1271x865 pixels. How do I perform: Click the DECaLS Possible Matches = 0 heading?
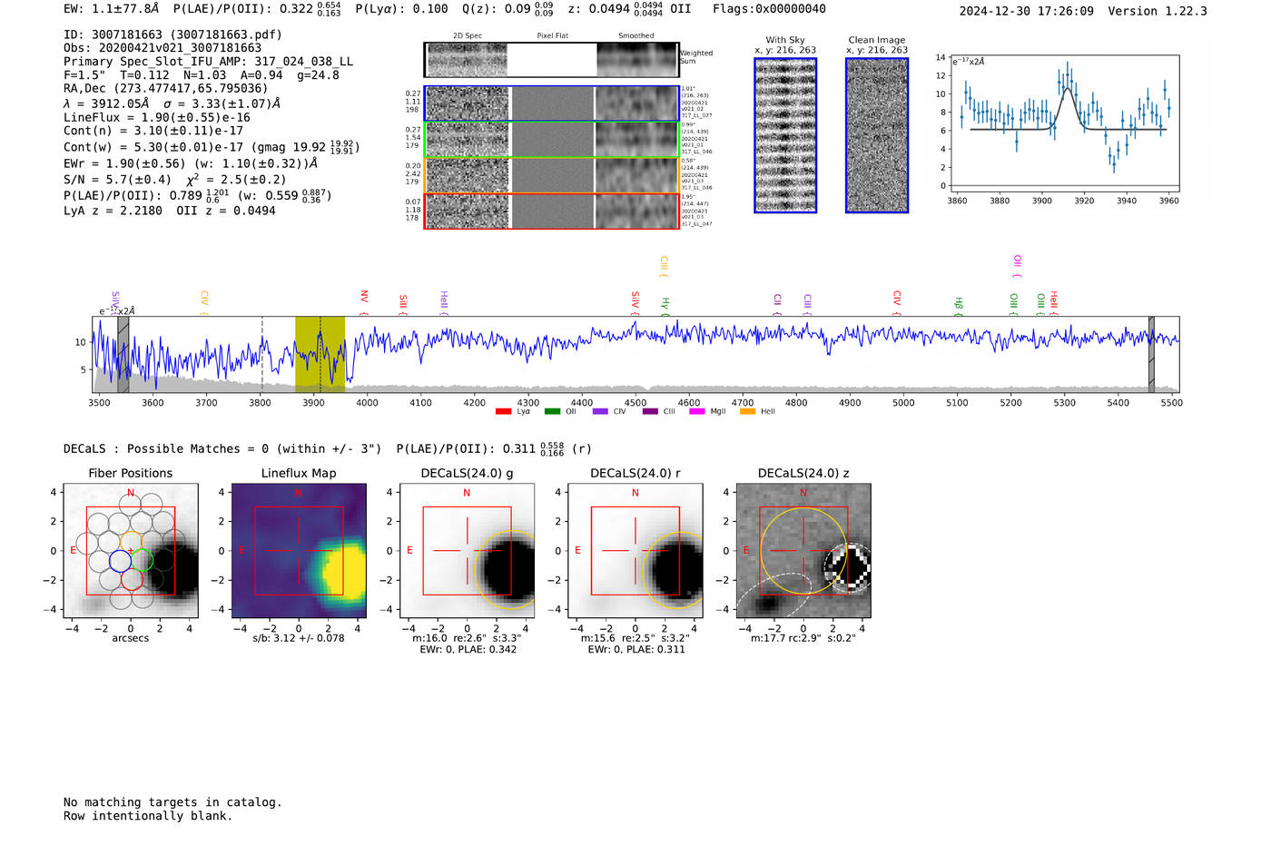222,449
